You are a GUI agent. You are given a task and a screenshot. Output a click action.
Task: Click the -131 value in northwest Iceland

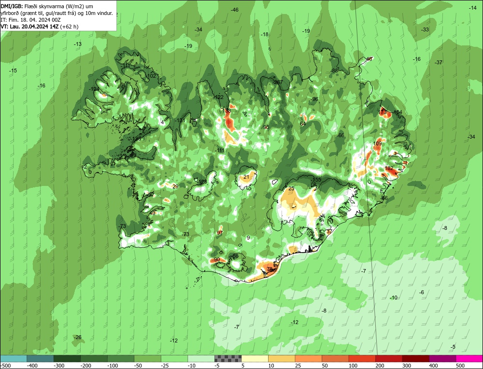tap(180, 120)
